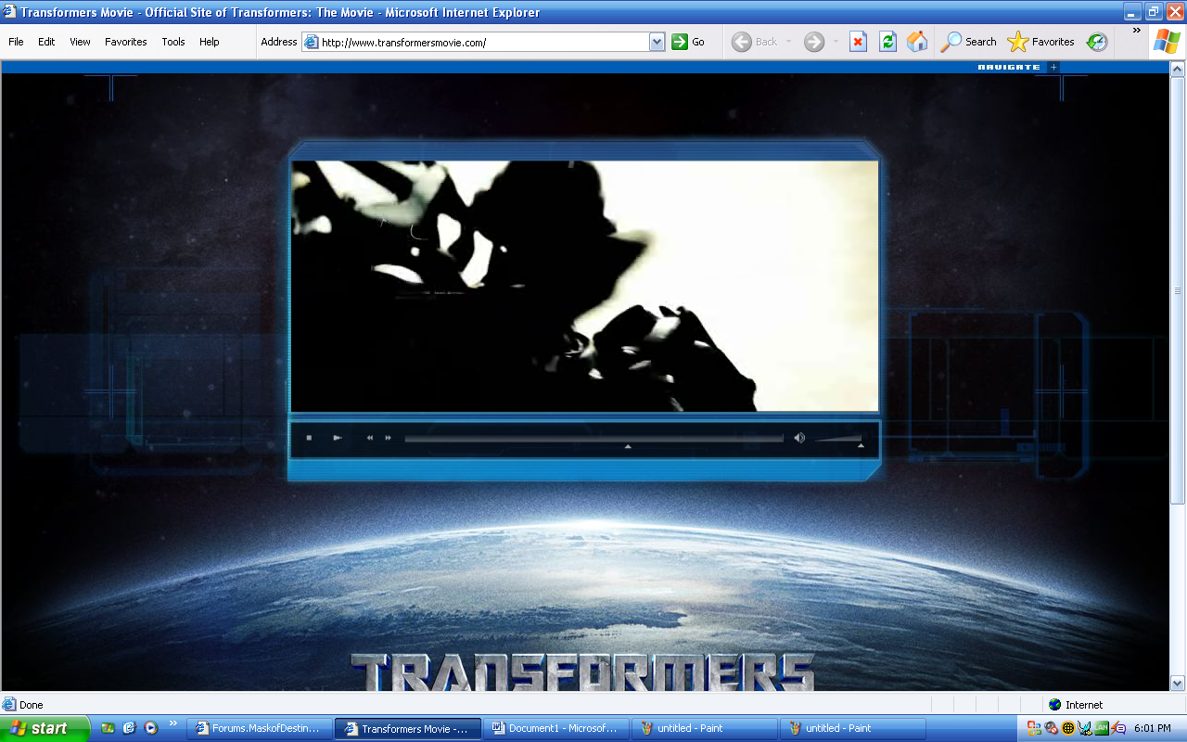Click the address bar URL field
Viewport: 1187px width, 742px height.
484,42
